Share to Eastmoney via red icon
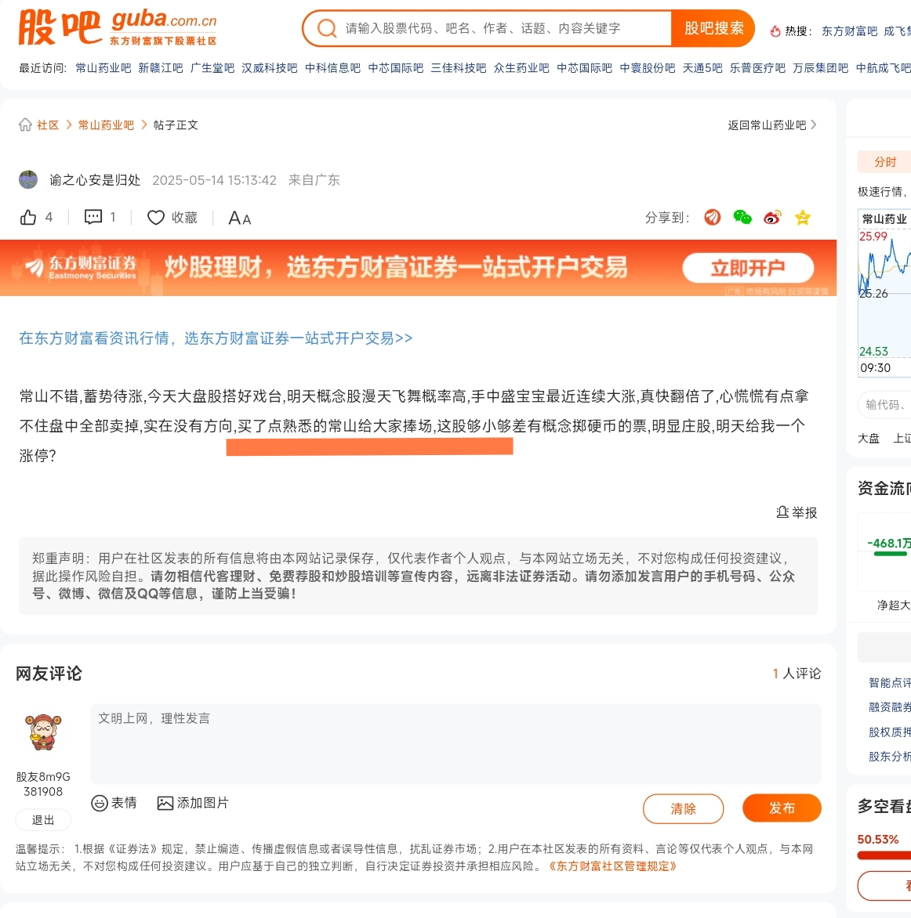The image size is (911, 918). coord(713,217)
